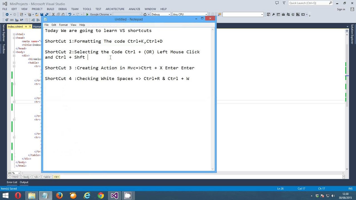This screenshot has height=200, width=356.
Task: Click the Save All icon in toolbar
Action: pos(47,14)
